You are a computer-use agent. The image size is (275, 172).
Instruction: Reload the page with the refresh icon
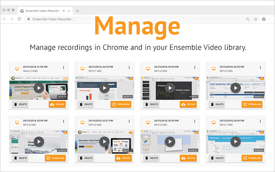19,19
